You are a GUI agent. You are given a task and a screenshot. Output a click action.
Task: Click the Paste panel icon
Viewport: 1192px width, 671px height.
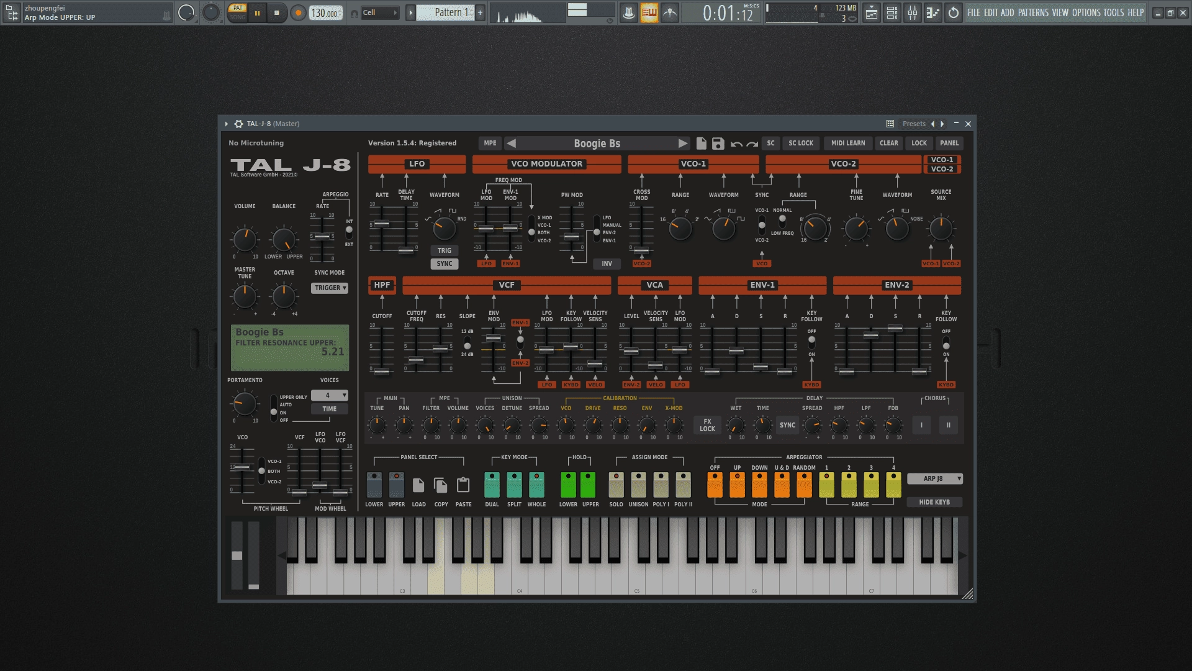point(463,485)
